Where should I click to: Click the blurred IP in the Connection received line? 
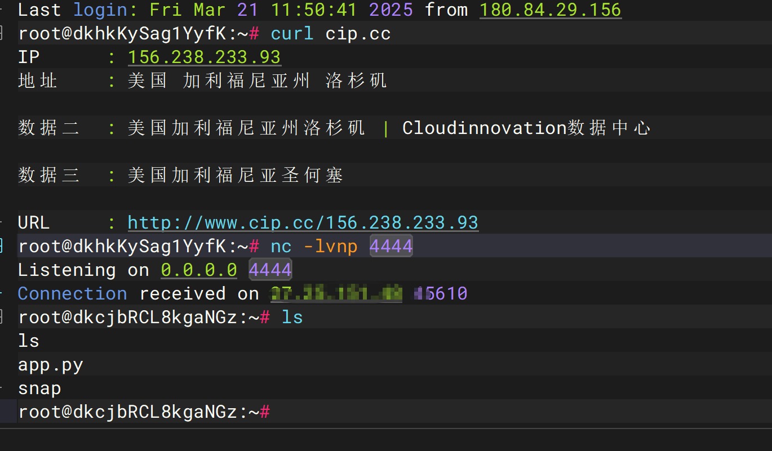click(x=336, y=293)
